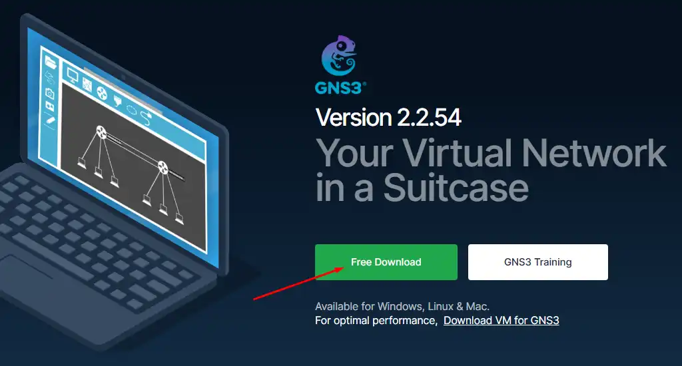Click the sync arrows icon in the illustrated sidebar
Viewport: 682px width, 366px height.
(49, 78)
